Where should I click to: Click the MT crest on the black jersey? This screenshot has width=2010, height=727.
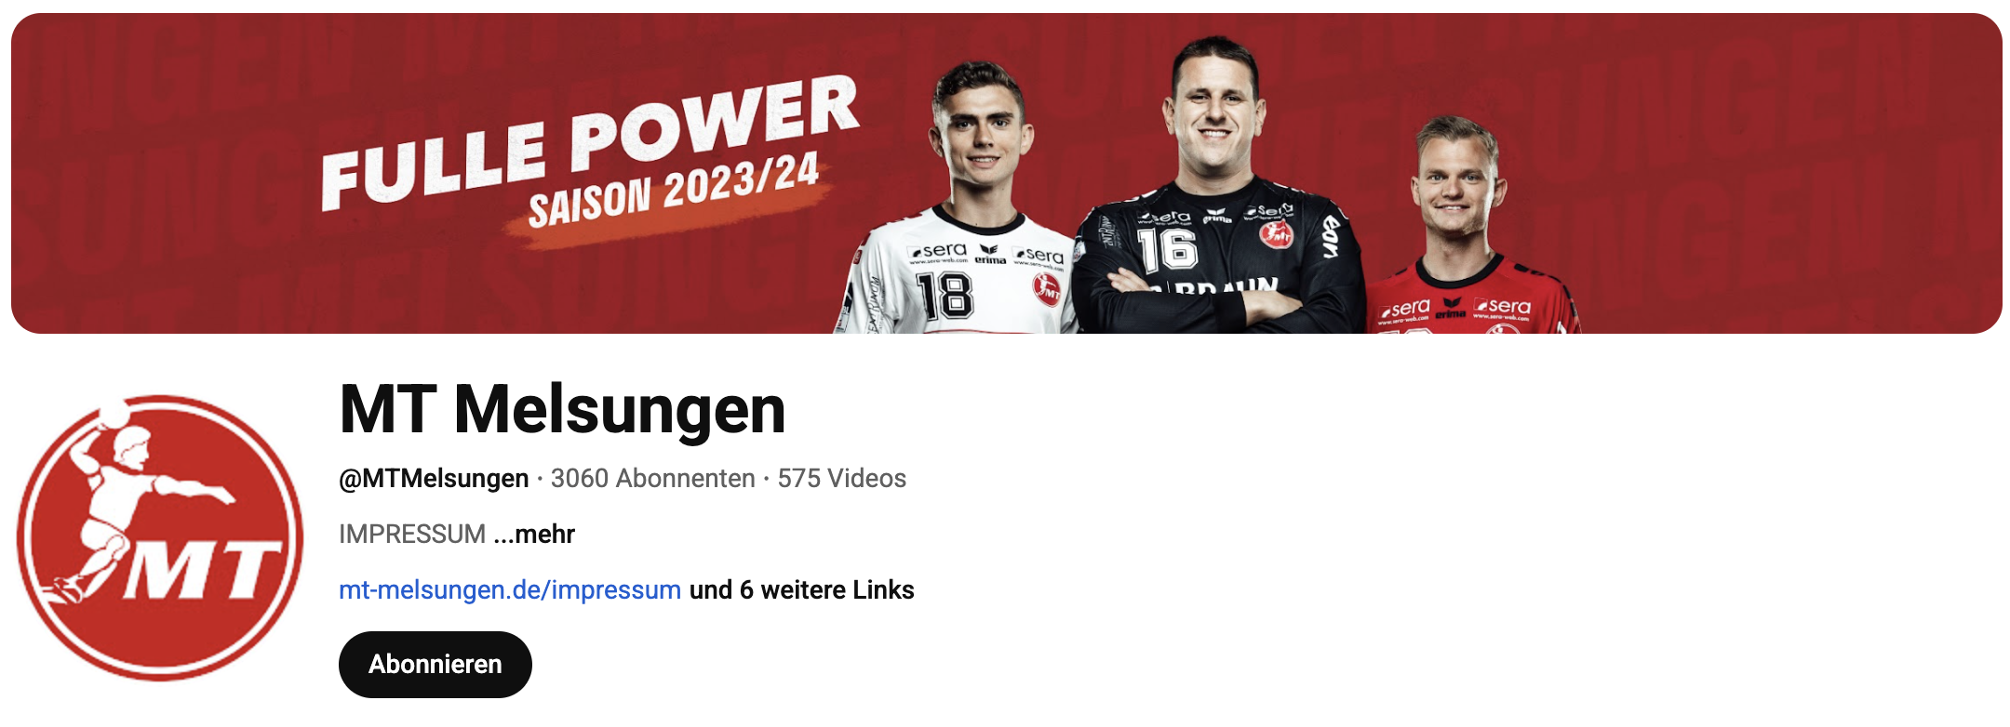pos(1276,233)
